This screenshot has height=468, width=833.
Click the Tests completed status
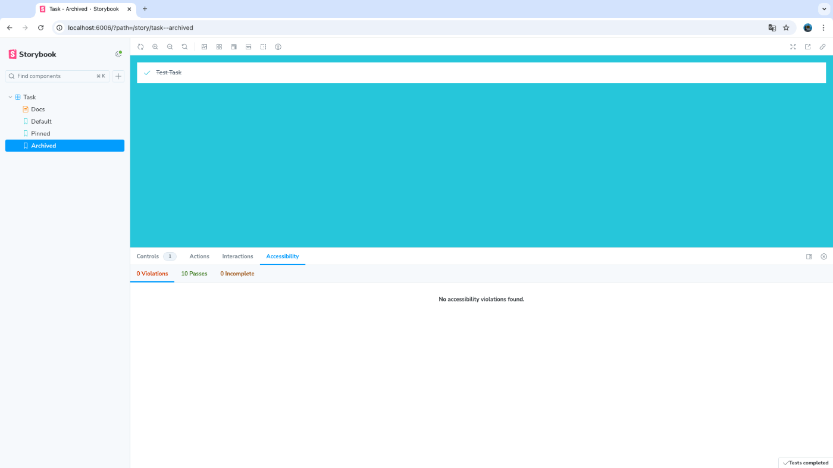coord(806,463)
